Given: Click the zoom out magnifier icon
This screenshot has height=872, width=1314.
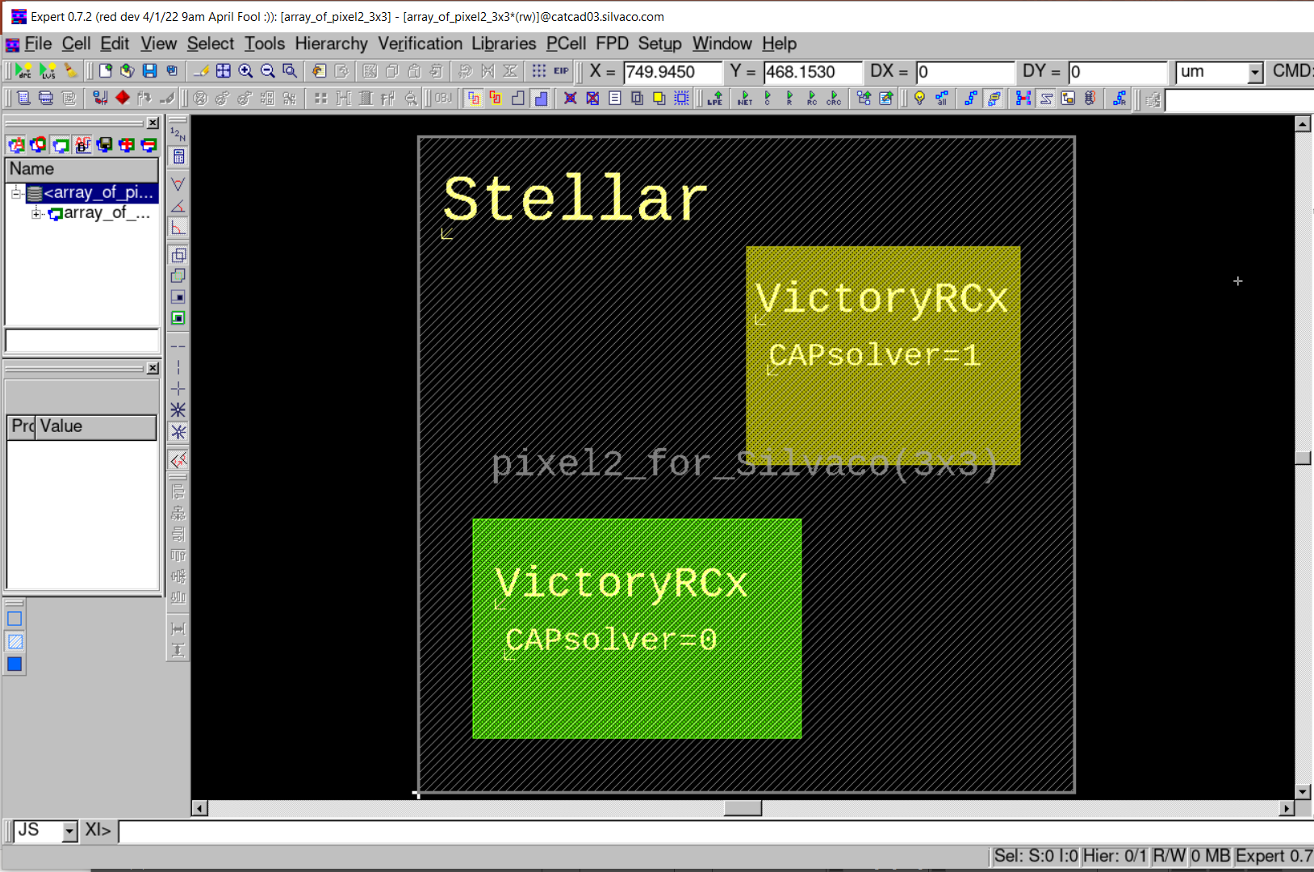Looking at the screenshot, I should pos(267,71).
